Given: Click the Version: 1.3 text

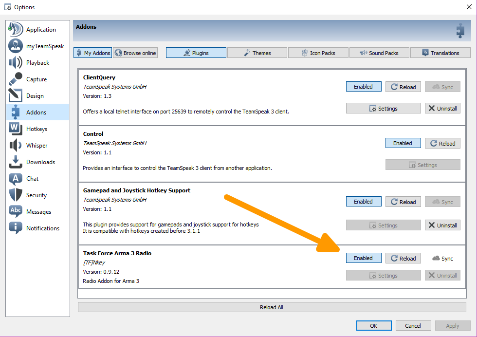Looking at the screenshot, I should click(x=97, y=96).
